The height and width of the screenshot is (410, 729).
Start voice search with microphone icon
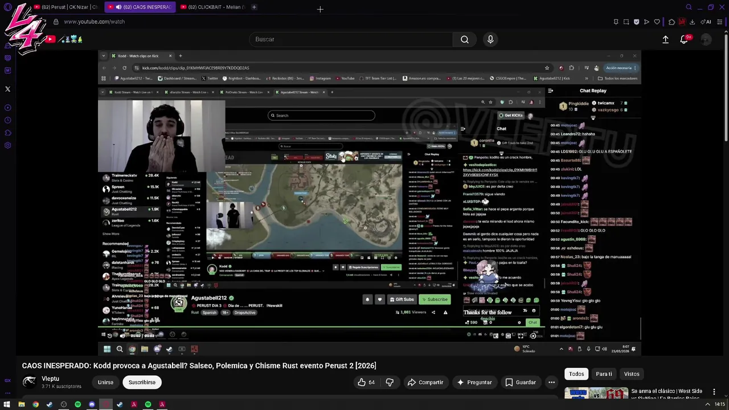(490, 39)
